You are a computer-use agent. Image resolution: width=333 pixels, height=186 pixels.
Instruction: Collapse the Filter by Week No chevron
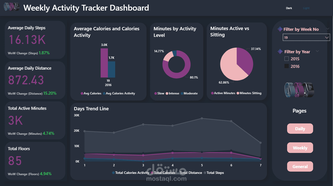328,29
